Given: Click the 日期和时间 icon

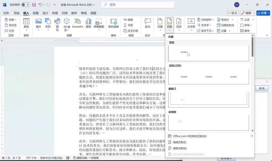Looking at the screenshot, I should tap(219, 25).
